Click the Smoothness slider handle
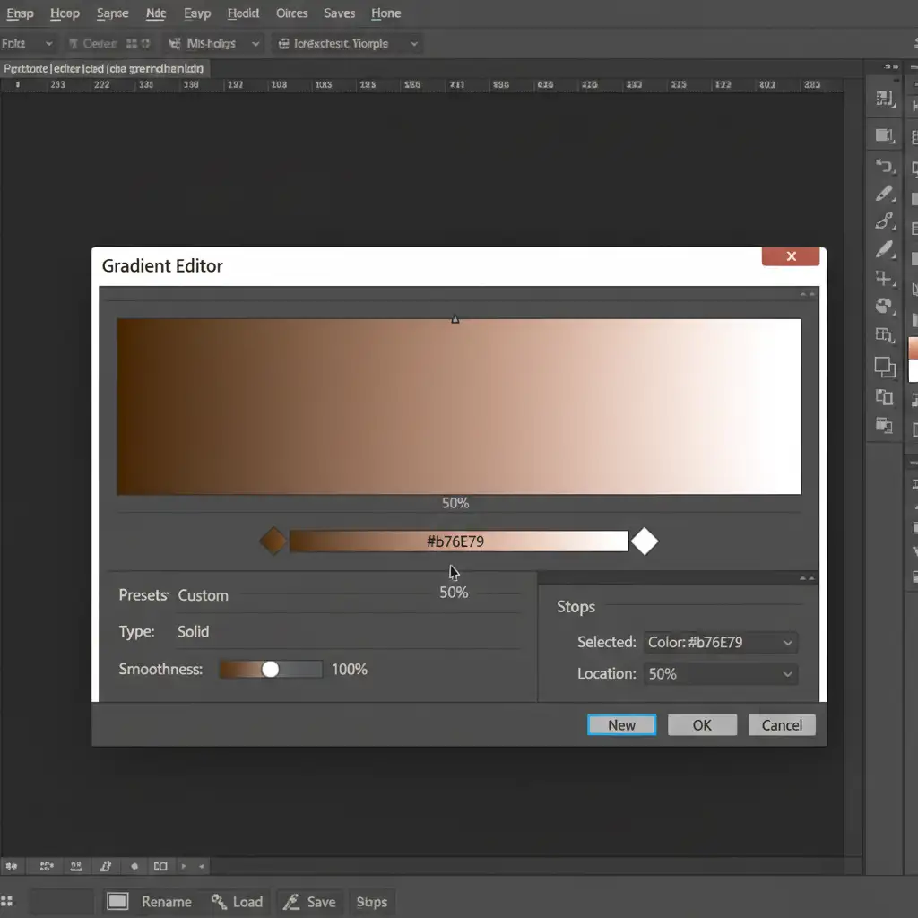The height and width of the screenshot is (918, 918). [270, 670]
